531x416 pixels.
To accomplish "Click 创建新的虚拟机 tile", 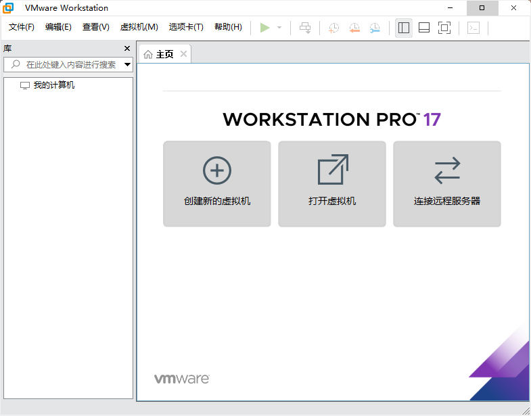I will [217, 184].
